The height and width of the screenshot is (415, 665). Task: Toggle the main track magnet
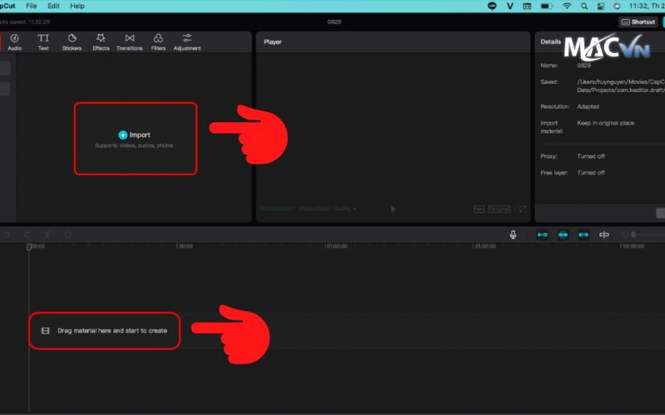click(543, 235)
